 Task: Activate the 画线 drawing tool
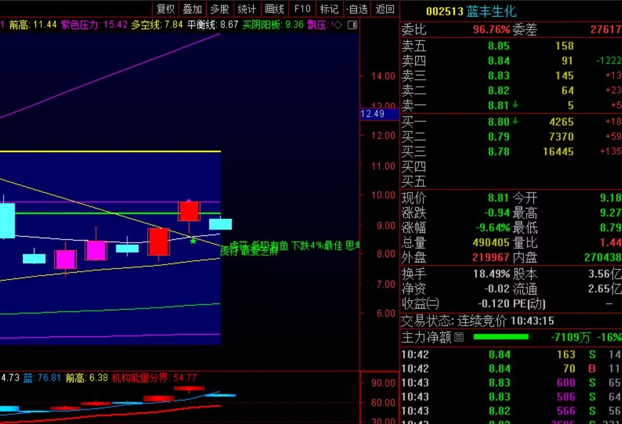tap(274, 9)
